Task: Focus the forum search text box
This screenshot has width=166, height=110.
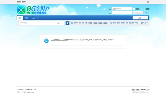Action: click(x=37, y=23)
